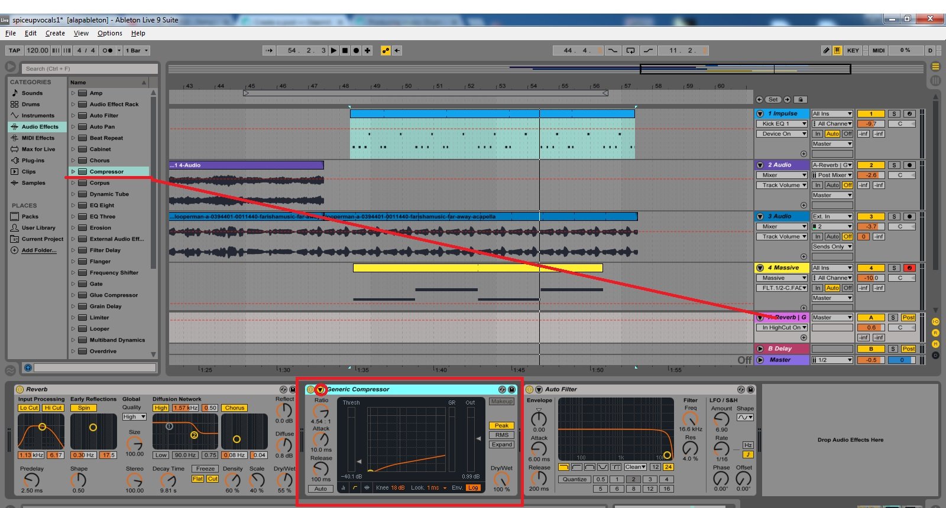Click the Metronome button
This screenshot has width=946, height=508.
107,51
